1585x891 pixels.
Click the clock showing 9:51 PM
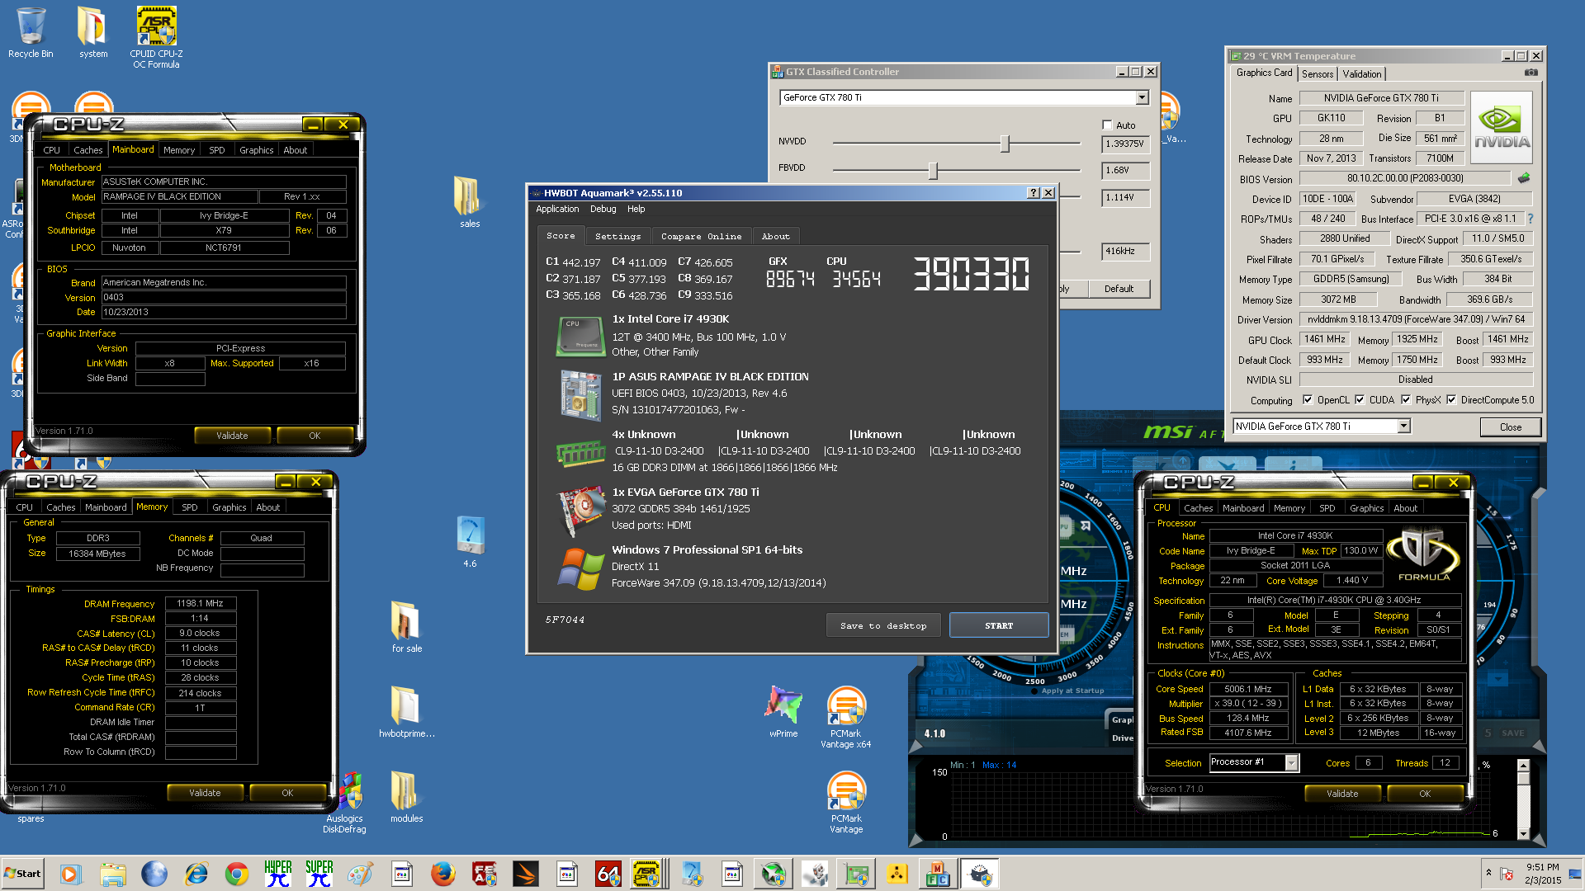tap(1542, 867)
